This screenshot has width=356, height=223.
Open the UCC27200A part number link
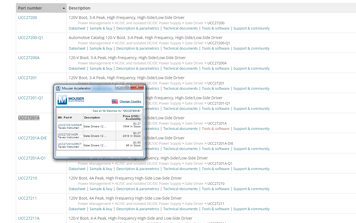point(29,58)
